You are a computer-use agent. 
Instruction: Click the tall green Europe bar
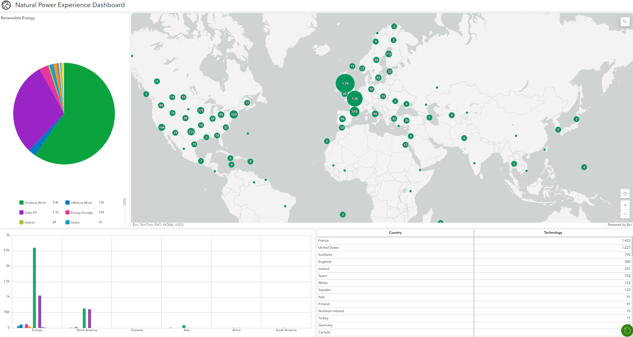[34, 287]
